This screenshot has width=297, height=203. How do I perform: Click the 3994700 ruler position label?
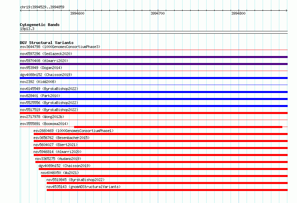pyautogui.click(x=158, y=13)
